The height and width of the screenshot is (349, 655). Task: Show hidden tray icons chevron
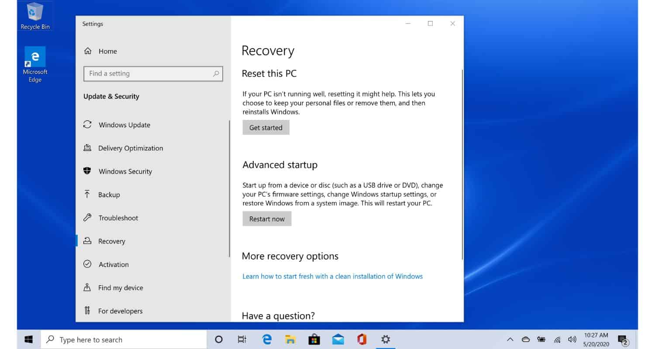tap(510, 339)
